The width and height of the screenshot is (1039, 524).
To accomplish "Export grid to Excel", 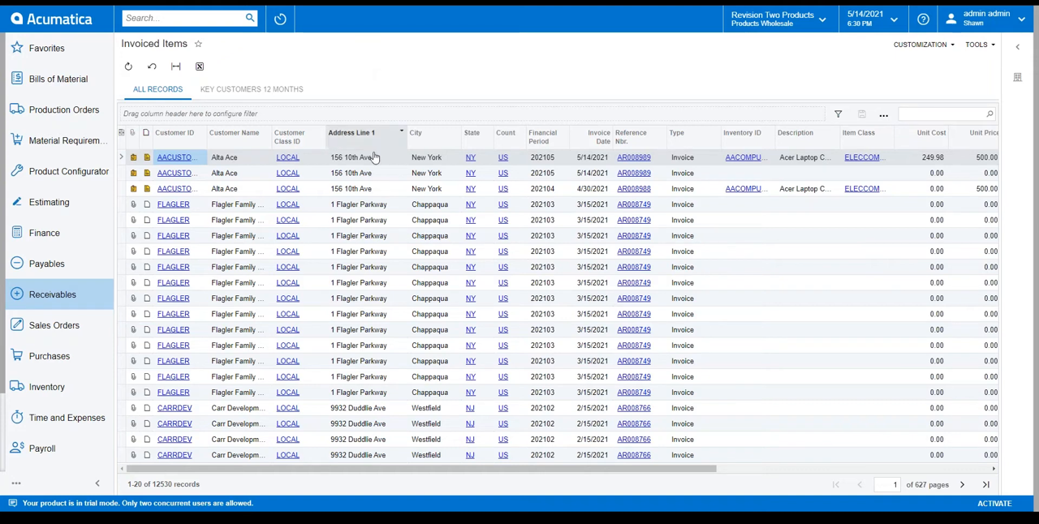I will 200,67.
